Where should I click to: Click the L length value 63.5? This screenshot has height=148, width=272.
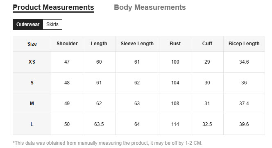click(99, 124)
